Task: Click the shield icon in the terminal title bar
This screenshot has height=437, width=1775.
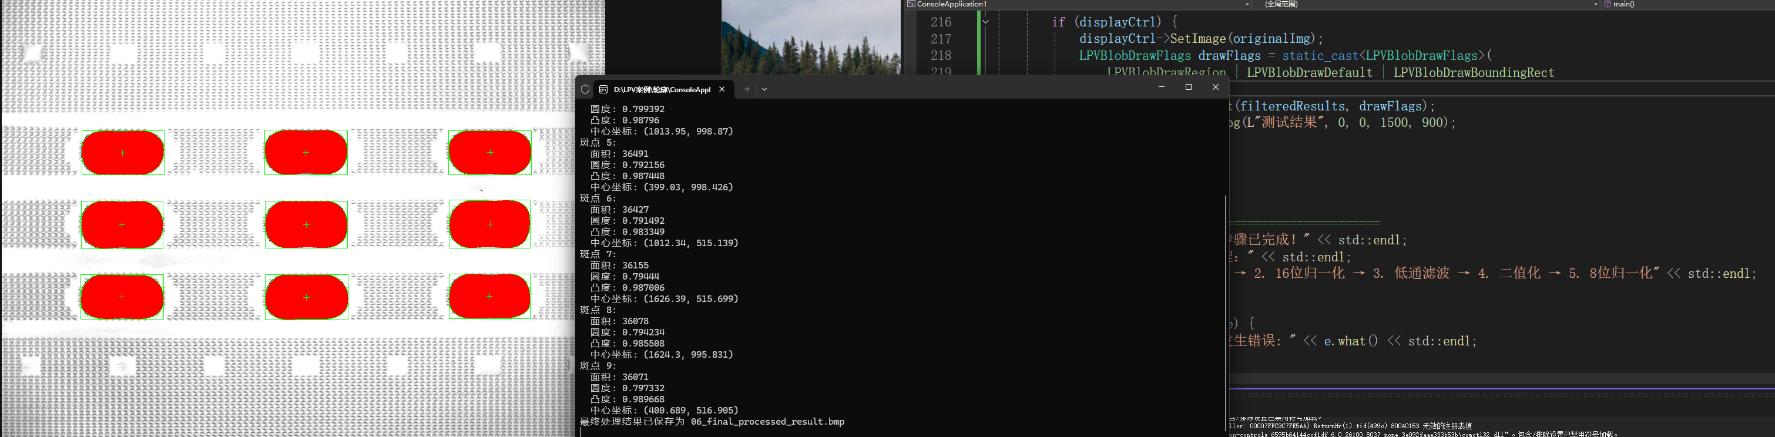Action: 585,90
